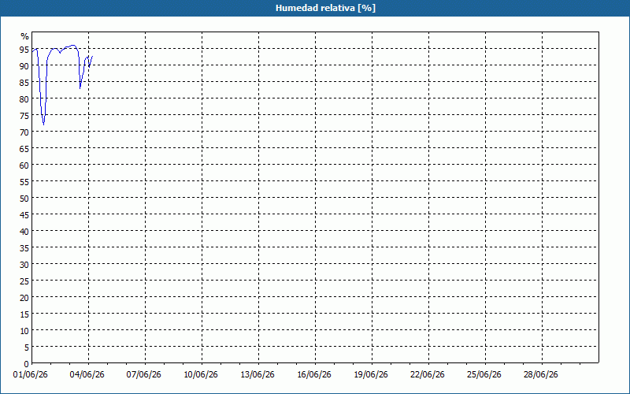Click the 65 value on y-axis
The width and height of the screenshot is (630, 394).
(24, 149)
